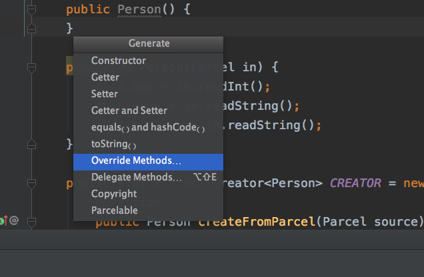The width and height of the screenshot is (424, 277).
Task: Choose Delegate Methods… entry
Action: (137, 177)
